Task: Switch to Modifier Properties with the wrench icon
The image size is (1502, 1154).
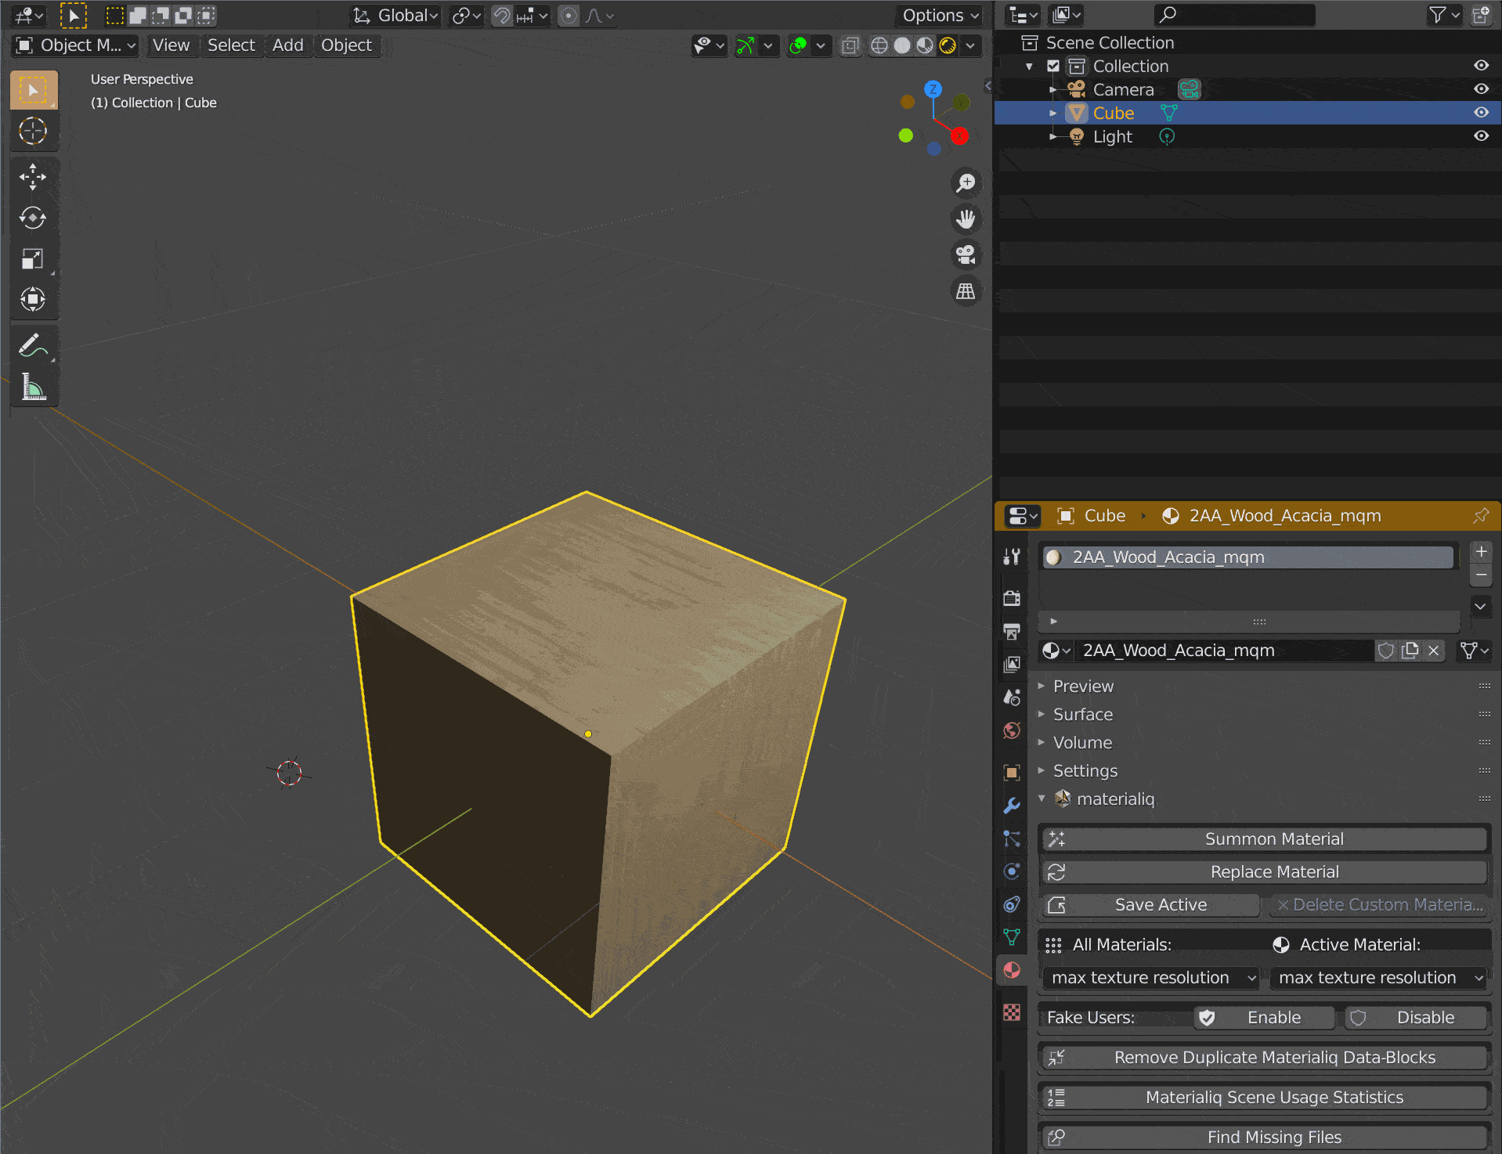Action: (1012, 804)
